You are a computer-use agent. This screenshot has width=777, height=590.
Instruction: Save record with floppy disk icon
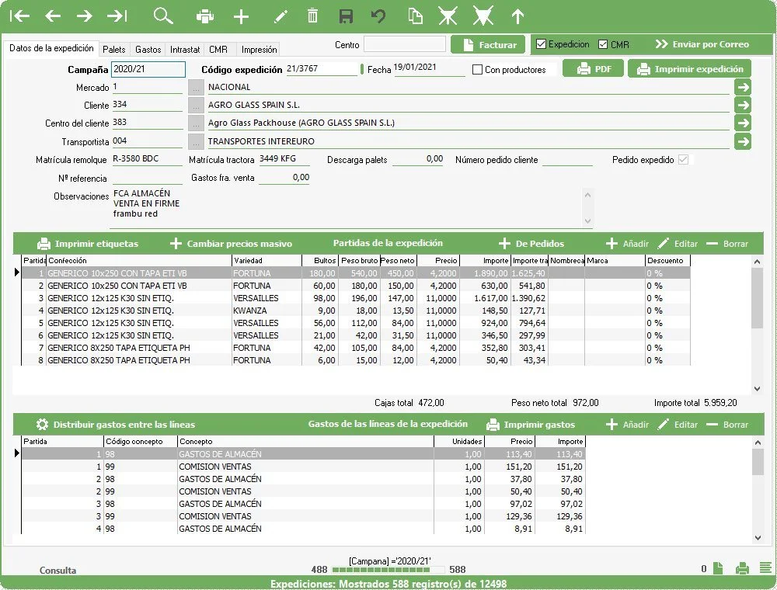tap(346, 16)
